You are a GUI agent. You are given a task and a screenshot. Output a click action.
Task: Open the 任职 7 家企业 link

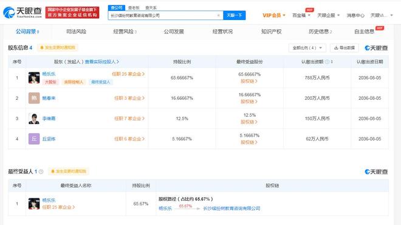click(129, 119)
